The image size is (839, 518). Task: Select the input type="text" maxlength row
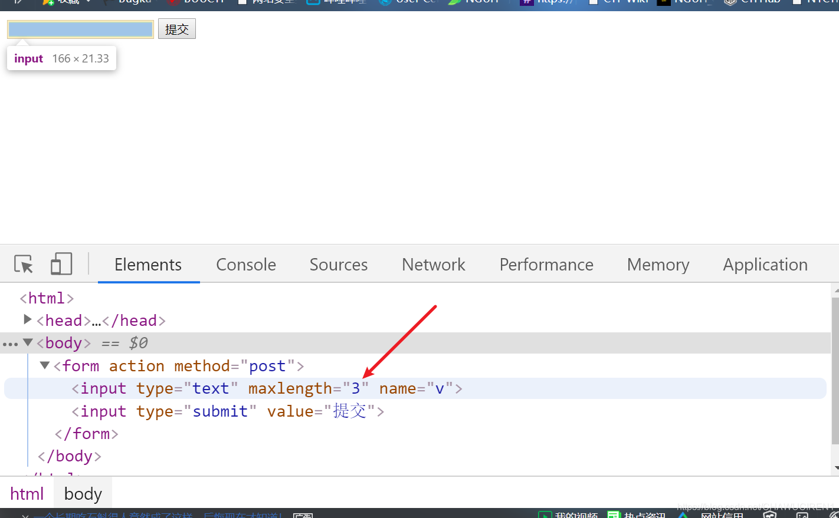coord(415,388)
